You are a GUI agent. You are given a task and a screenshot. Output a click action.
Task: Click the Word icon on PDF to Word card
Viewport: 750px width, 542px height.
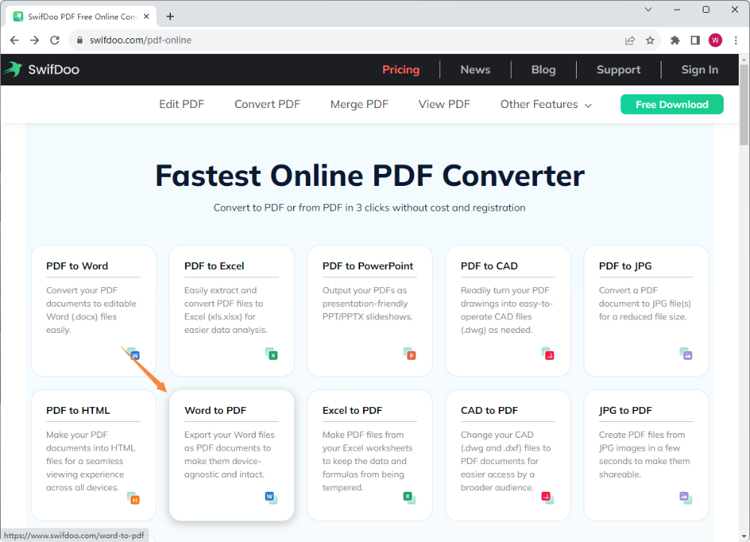(x=133, y=354)
